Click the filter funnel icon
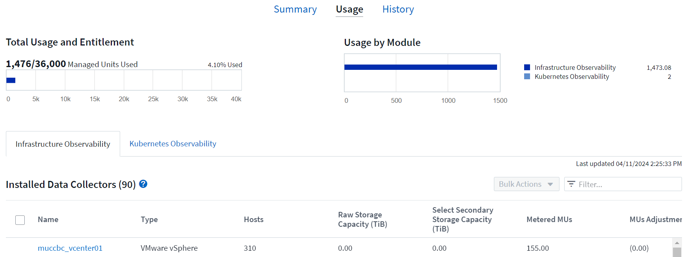Viewport: 691px width, 257px height. pyautogui.click(x=571, y=184)
